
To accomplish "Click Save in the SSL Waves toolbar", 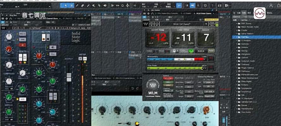I will [83, 28].
